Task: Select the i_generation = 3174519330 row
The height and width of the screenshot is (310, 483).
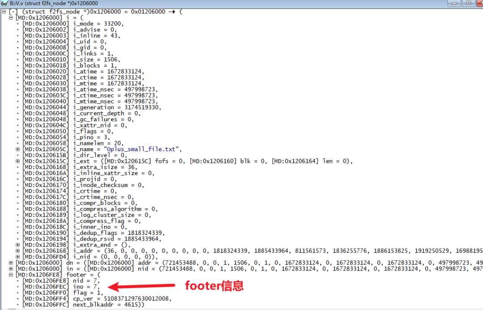Action: (x=92, y=107)
